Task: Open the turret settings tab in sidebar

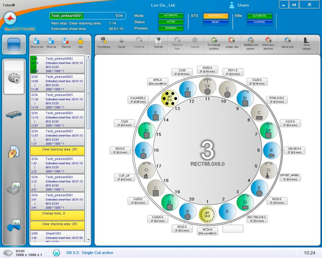Action: 14,77
